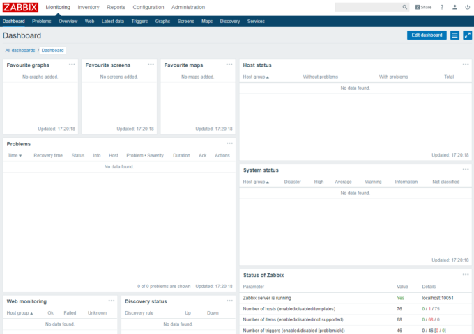Click 'Zabbix server is running' row text
This screenshot has height=334, width=474.
pyautogui.click(x=267, y=298)
